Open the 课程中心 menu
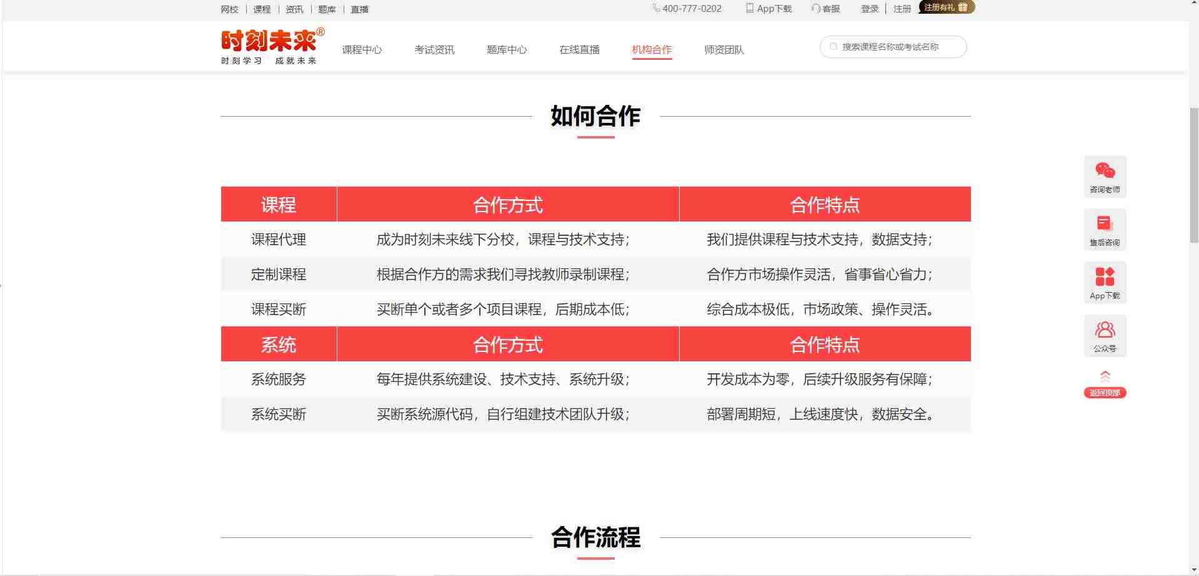Viewport: 1199px width, 576px height. pyautogui.click(x=362, y=49)
